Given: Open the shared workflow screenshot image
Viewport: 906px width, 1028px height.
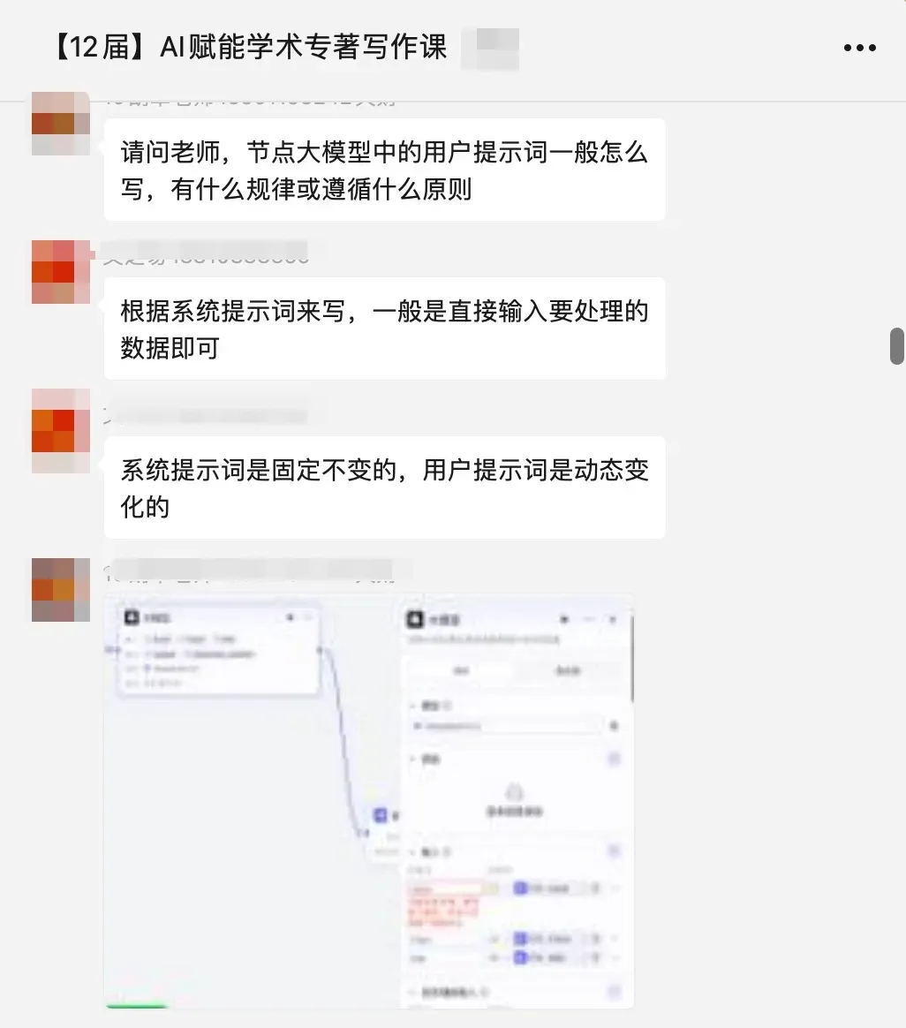Looking at the screenshot, I should click(x=369, y=801).
